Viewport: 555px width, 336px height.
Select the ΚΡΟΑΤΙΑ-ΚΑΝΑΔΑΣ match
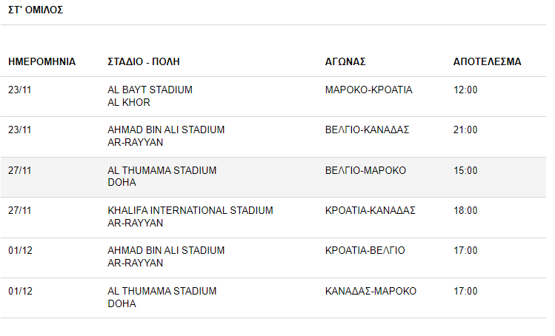[370, 210]
